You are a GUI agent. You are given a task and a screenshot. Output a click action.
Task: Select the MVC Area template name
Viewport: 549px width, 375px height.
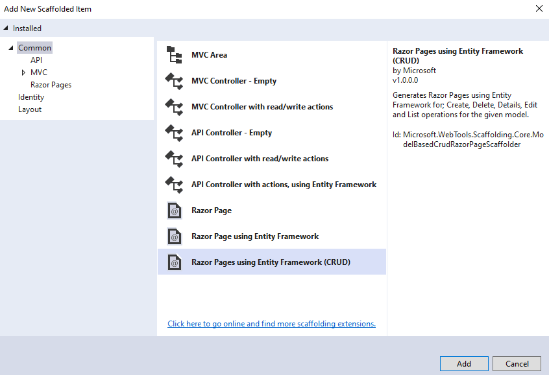(210, 55)
